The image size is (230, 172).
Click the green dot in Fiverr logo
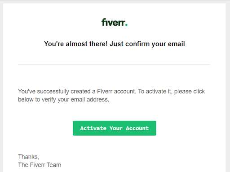(126, 25)
